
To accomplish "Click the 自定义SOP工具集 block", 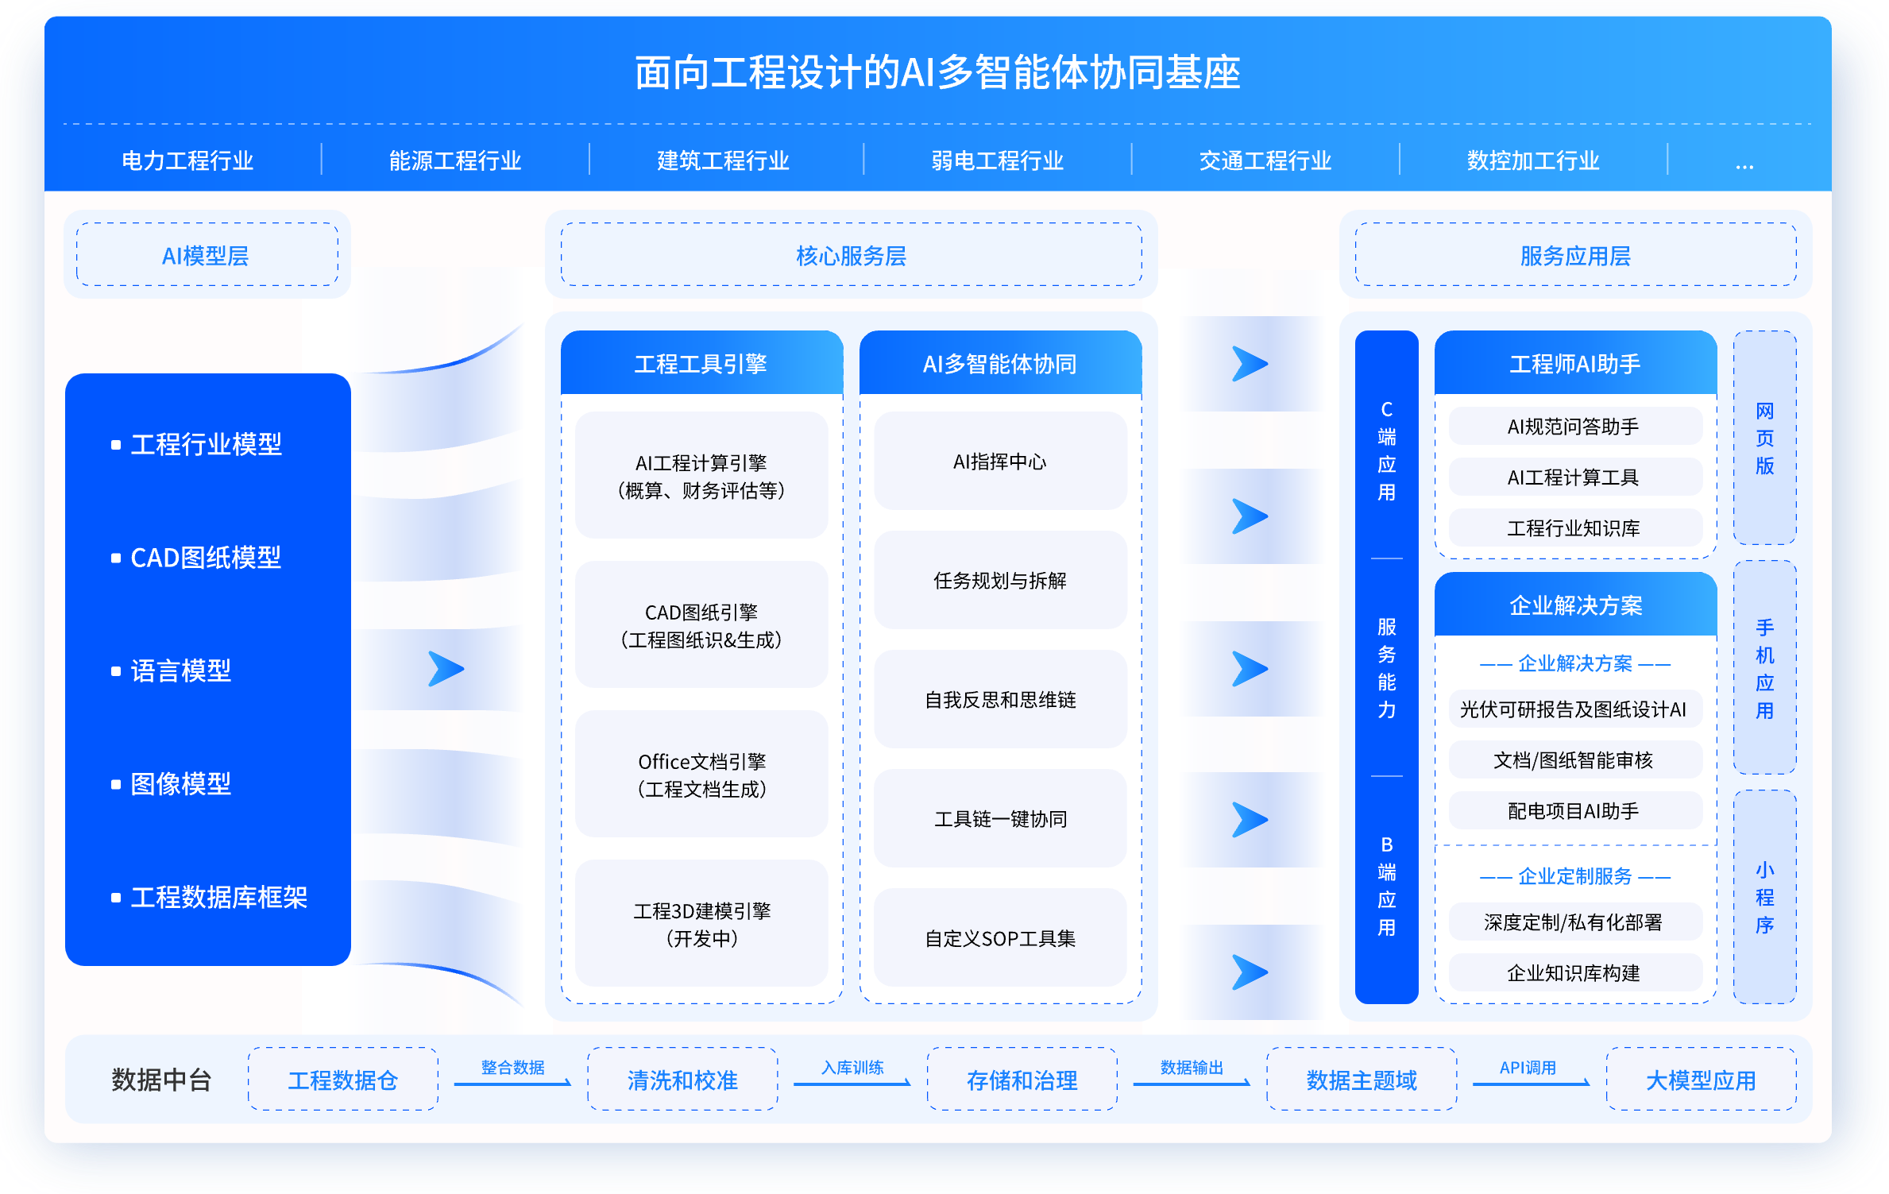I will point(999,937).
